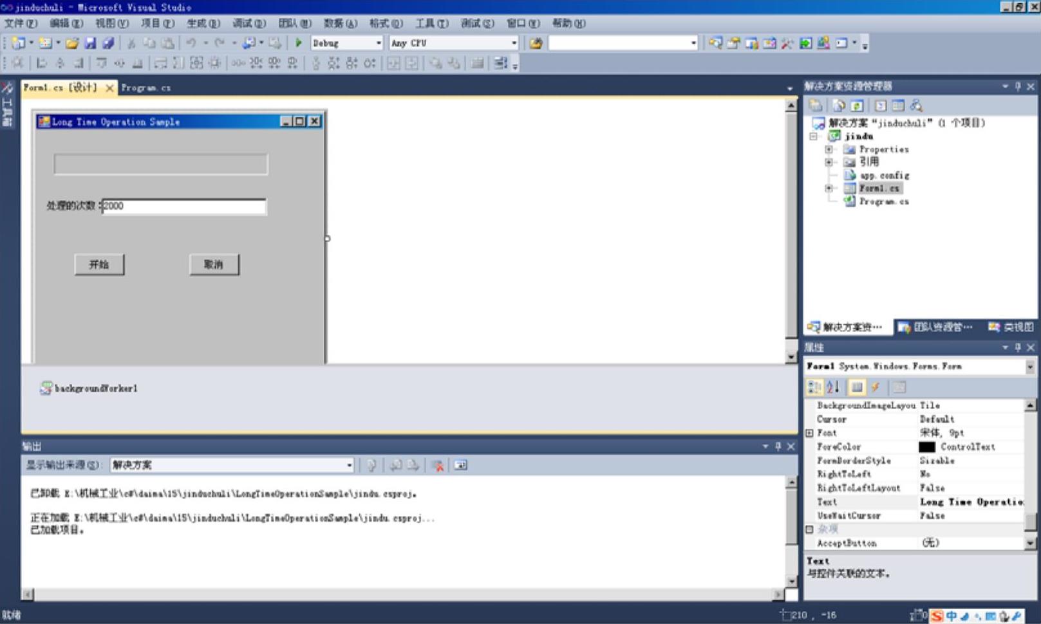Refresh the Solution Explorer tree

(857, 106)
